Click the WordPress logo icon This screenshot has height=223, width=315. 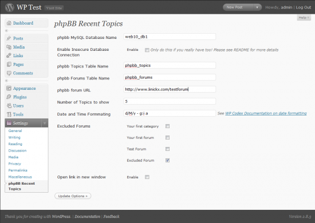coord(9,7)
